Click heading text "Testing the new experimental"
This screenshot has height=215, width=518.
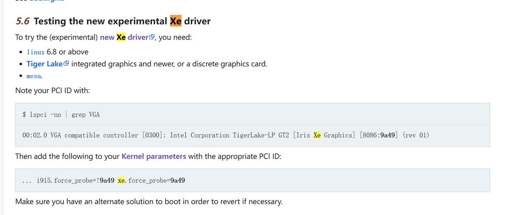(x=100, y=21)
